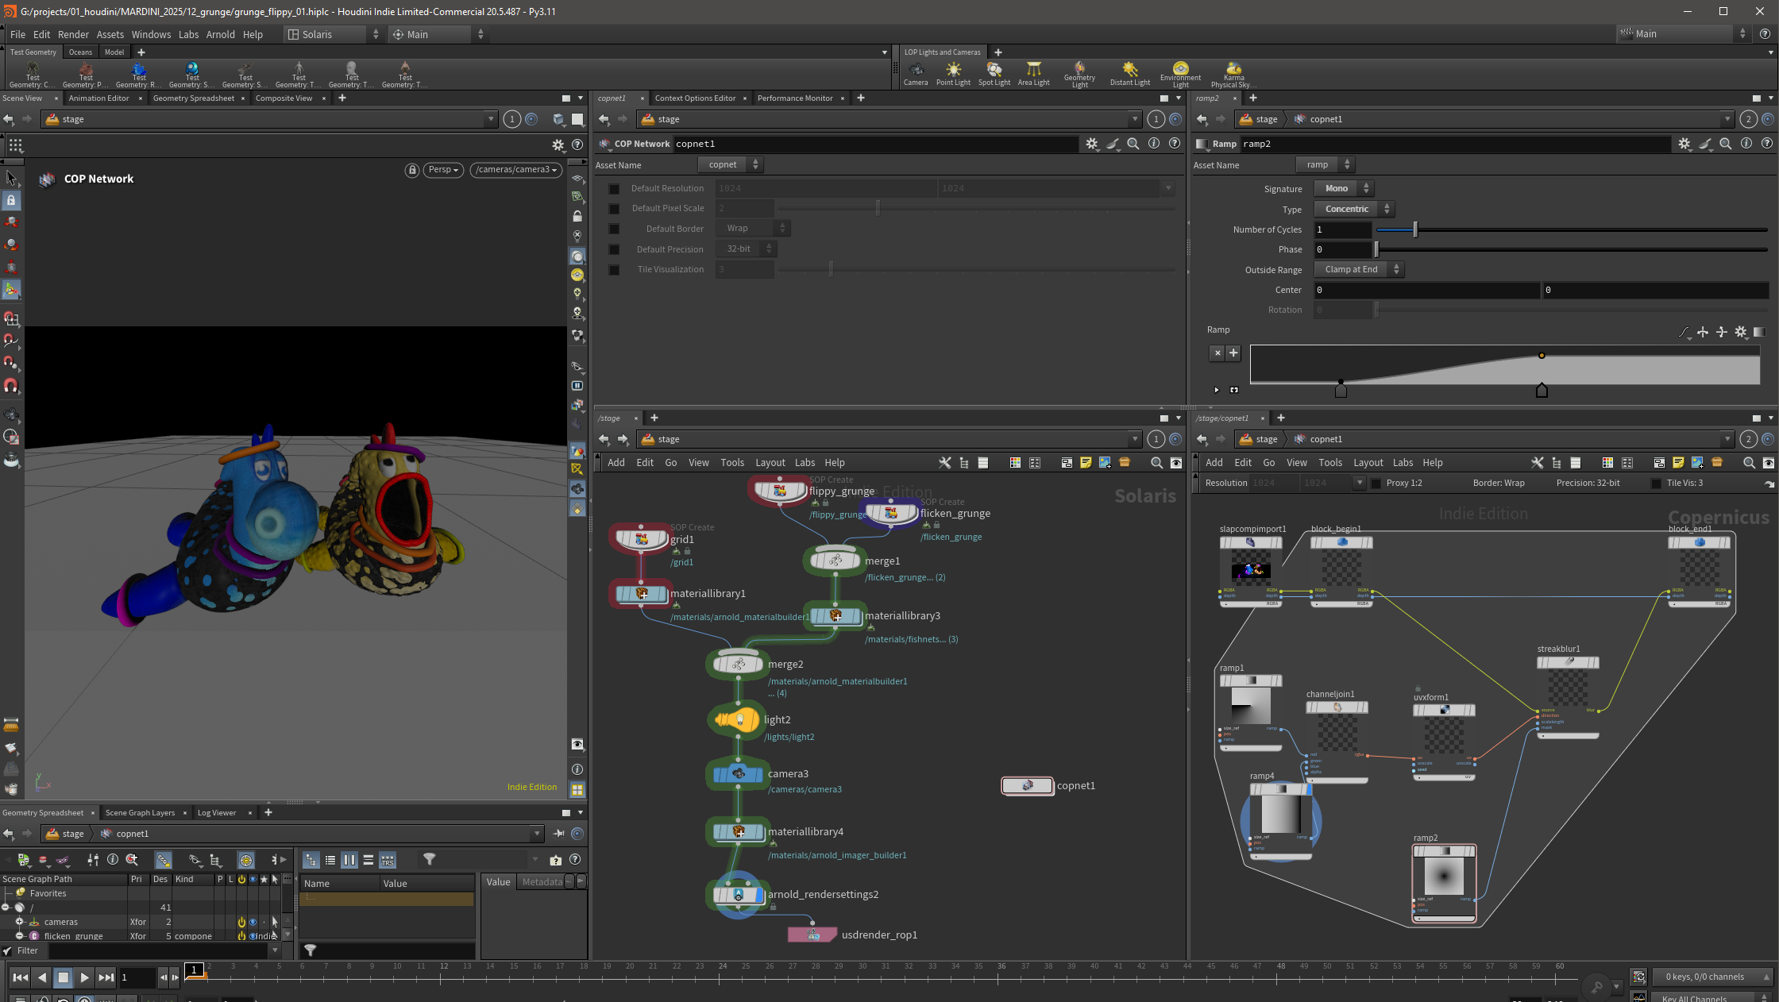Open the Solaris desktop dropdown

[x=333, y=34]
